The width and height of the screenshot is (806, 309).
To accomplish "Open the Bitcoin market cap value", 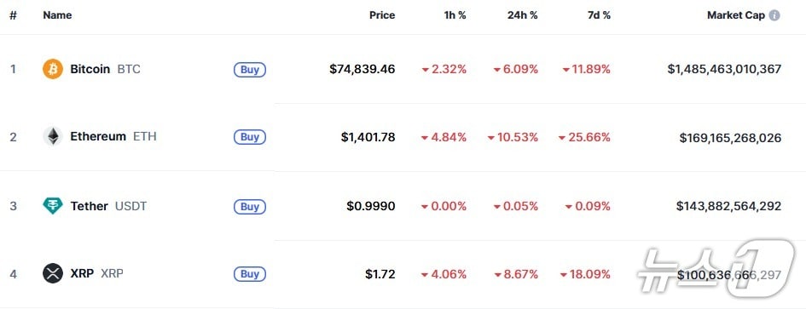I will coord(724,69).
